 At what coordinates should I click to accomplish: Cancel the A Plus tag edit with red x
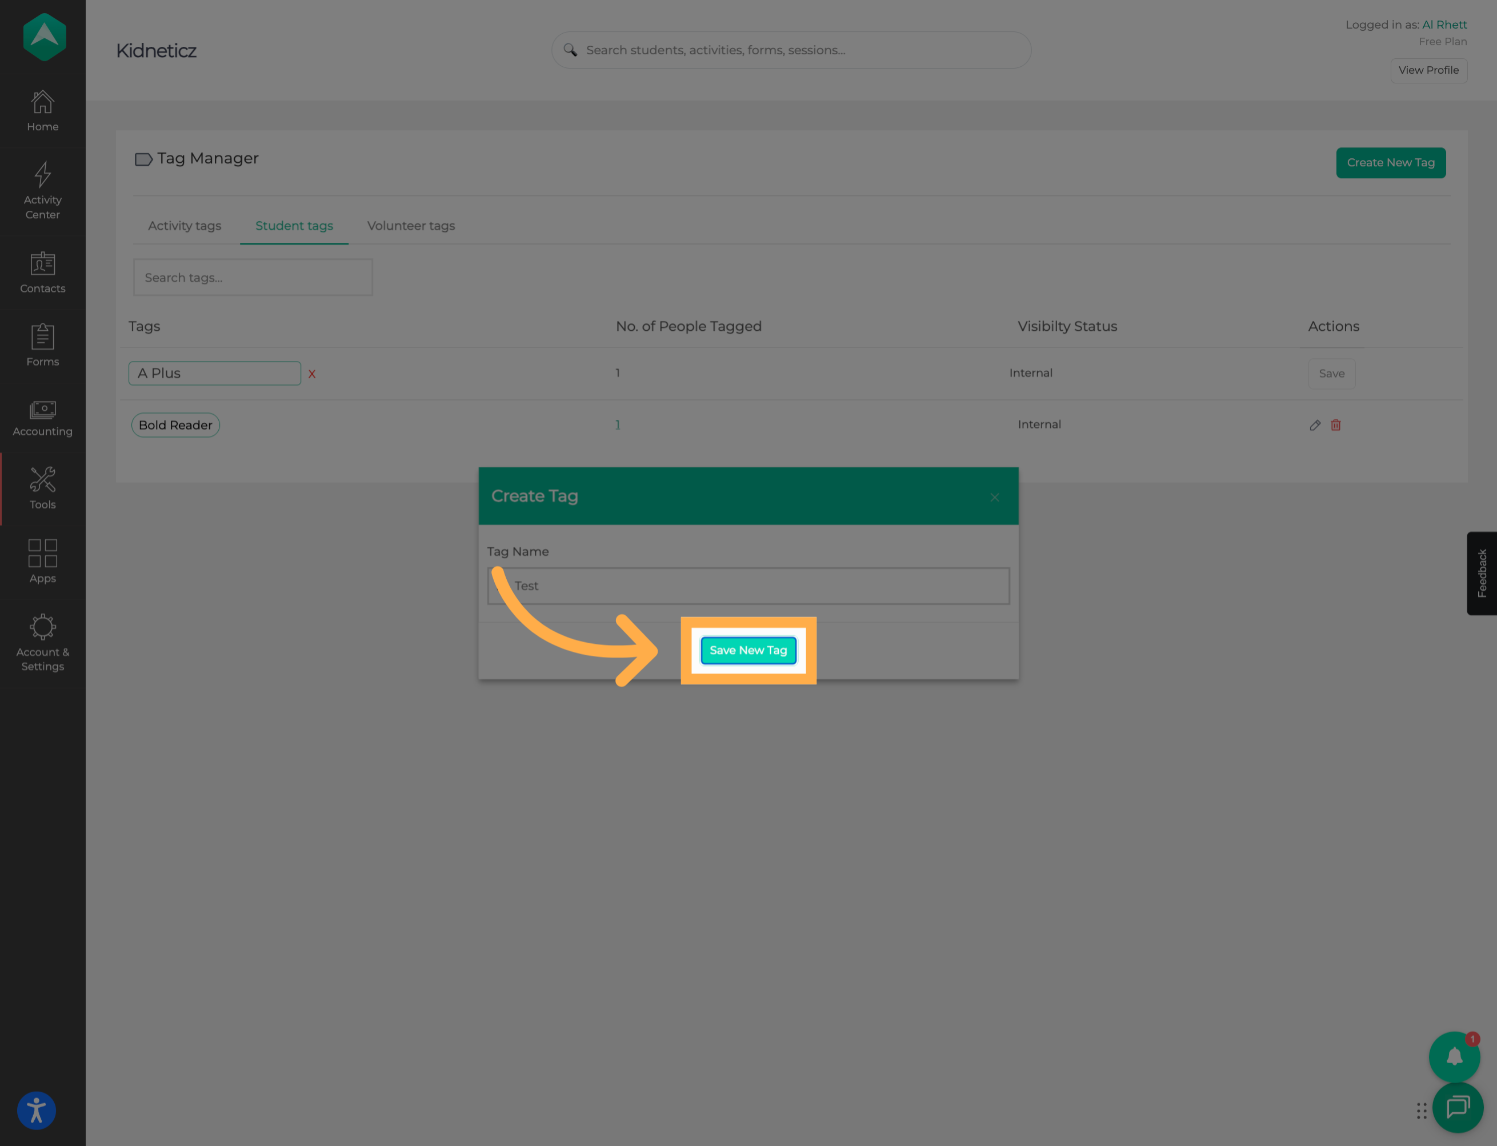[312, 374]
